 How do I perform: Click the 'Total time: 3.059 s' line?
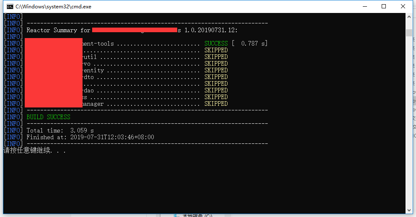(x=60, y=130)
